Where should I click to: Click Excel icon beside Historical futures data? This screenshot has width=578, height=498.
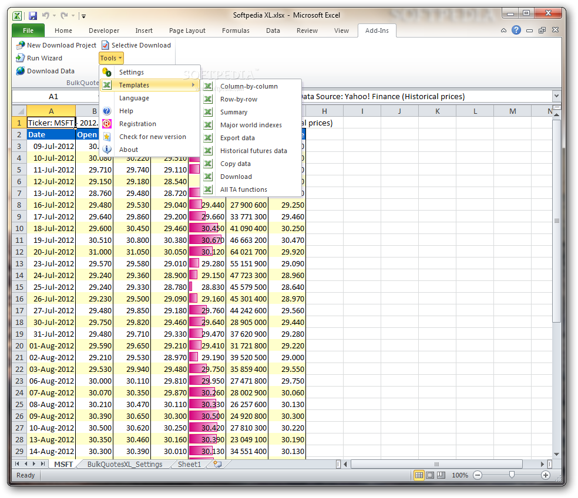[x=208, y=151]
